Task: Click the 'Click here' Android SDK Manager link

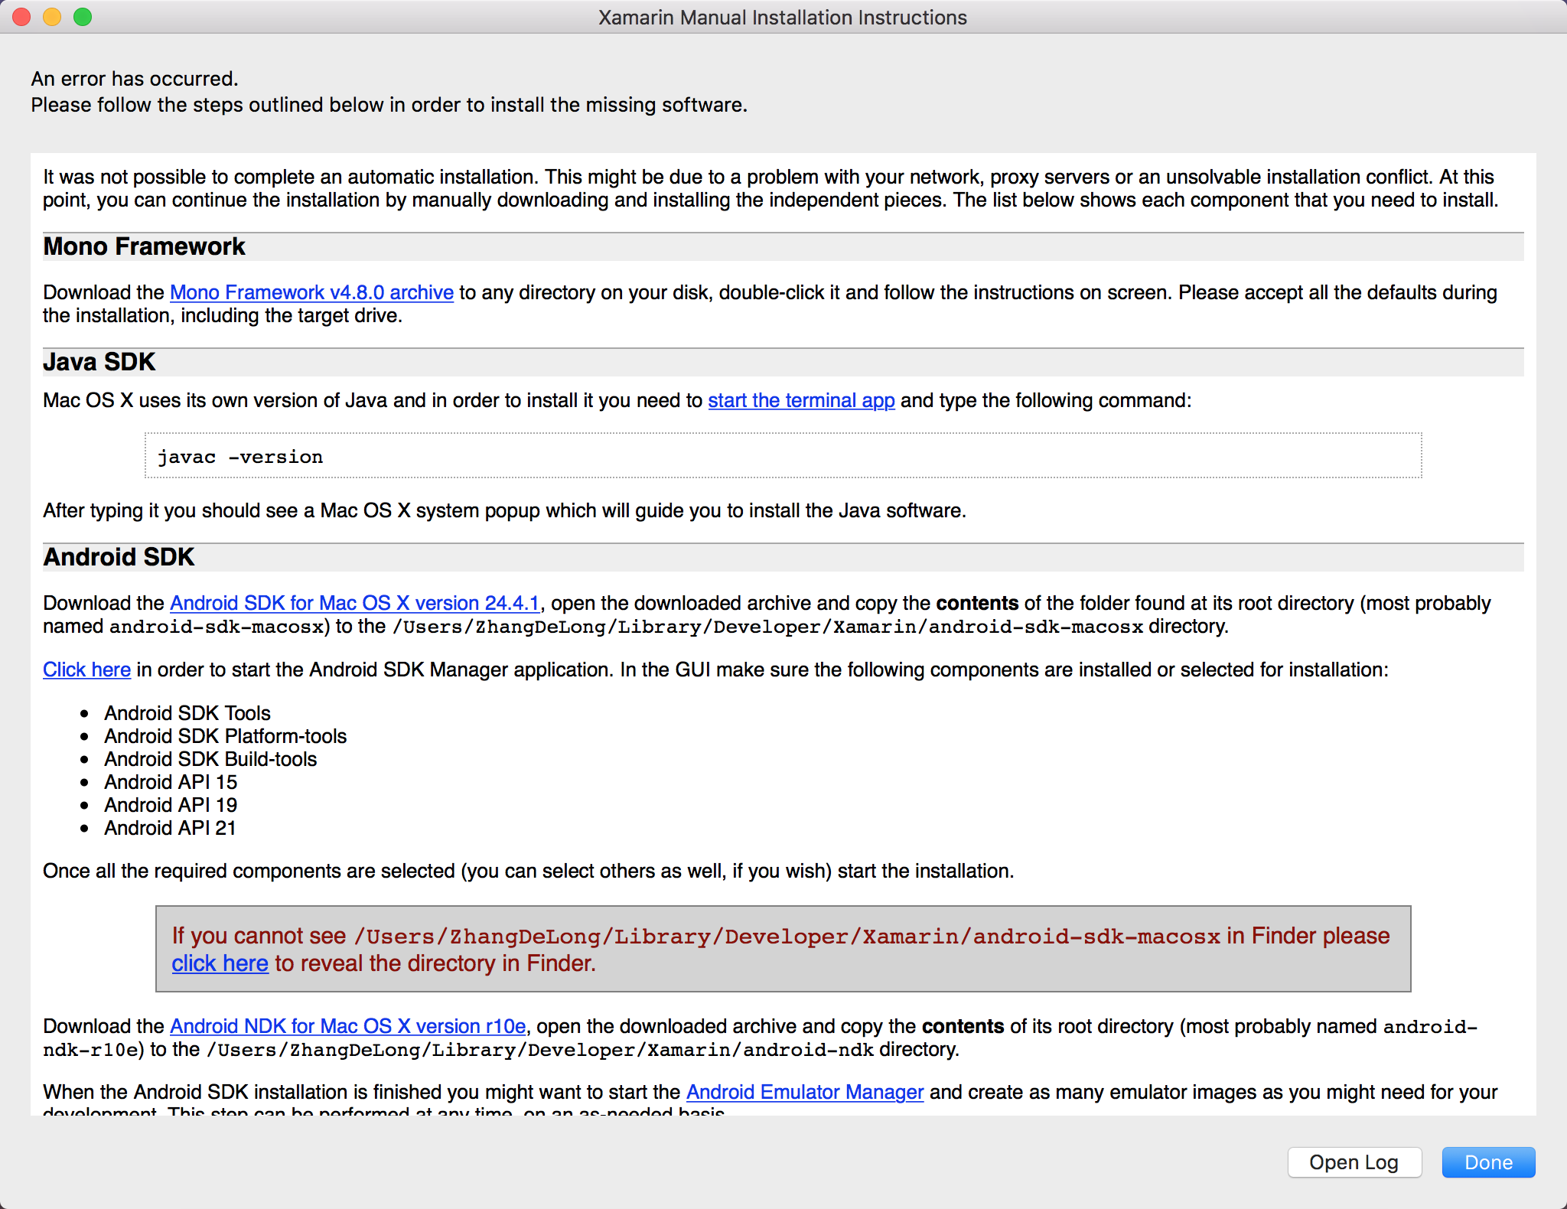Action: tap(86, 670)
